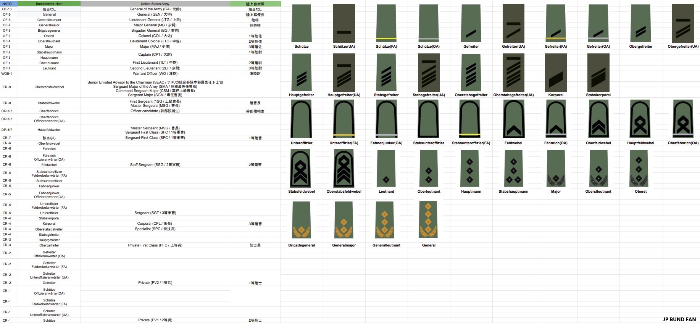Click the Fahnenjunker(OA) insignia image
This screenshot has width=700, height=327.
point(386,119)
